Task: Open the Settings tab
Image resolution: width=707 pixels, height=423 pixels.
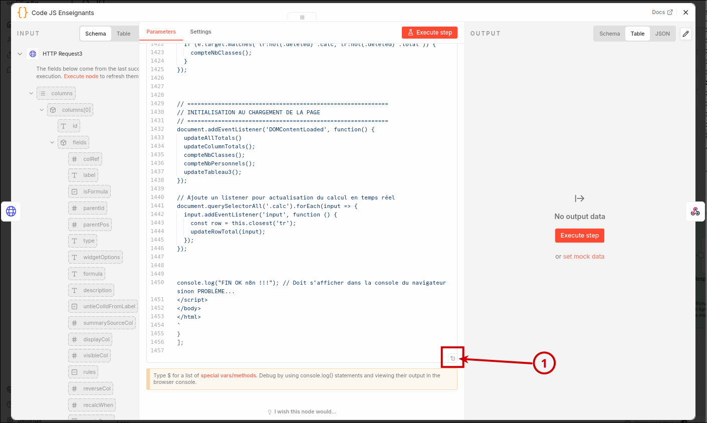Action: (x=200, y=32)
